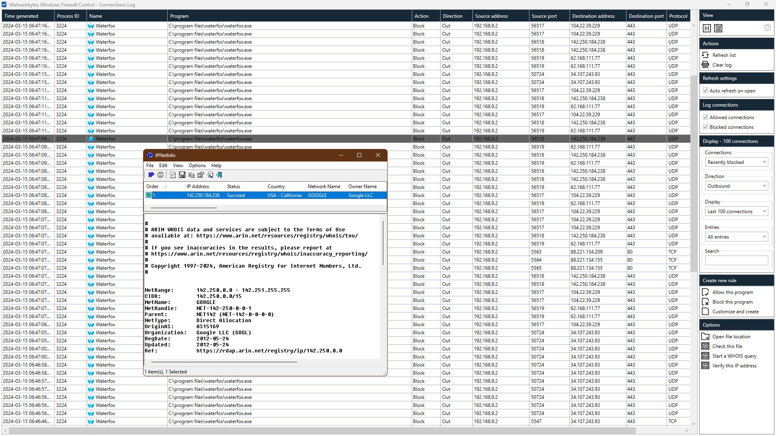776x436 pixels.
Task: Uncheck Auto refresh on open
Action: [705, 91]
